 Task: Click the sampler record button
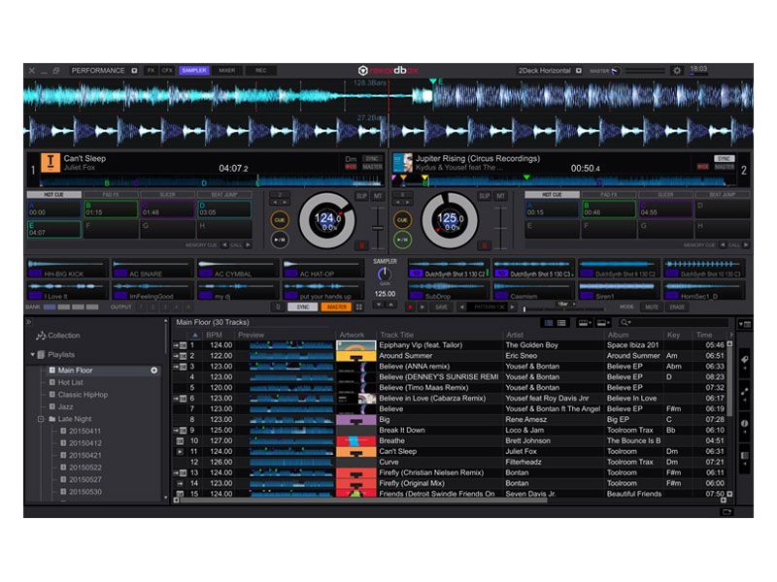410,307
